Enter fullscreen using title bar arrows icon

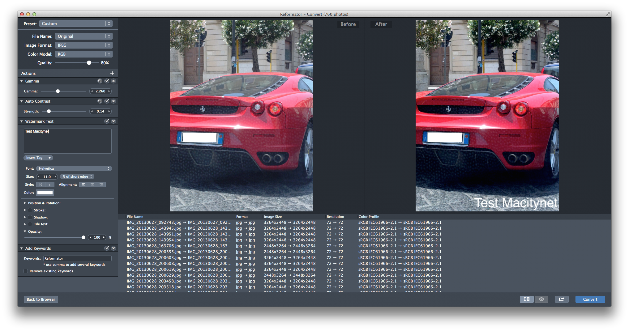pyautogui.click(x=608, y=14)
